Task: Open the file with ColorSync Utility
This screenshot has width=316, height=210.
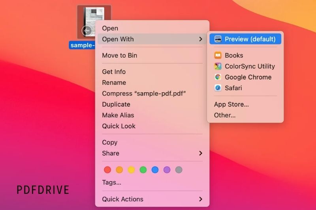Action: pos(245,66)
